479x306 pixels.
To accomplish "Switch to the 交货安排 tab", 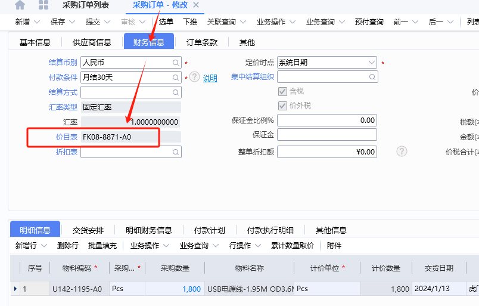I will (88, 230).
